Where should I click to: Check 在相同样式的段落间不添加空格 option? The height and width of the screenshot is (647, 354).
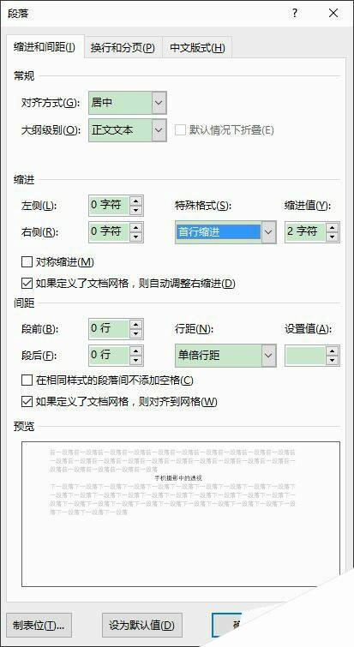click(27, 380)
